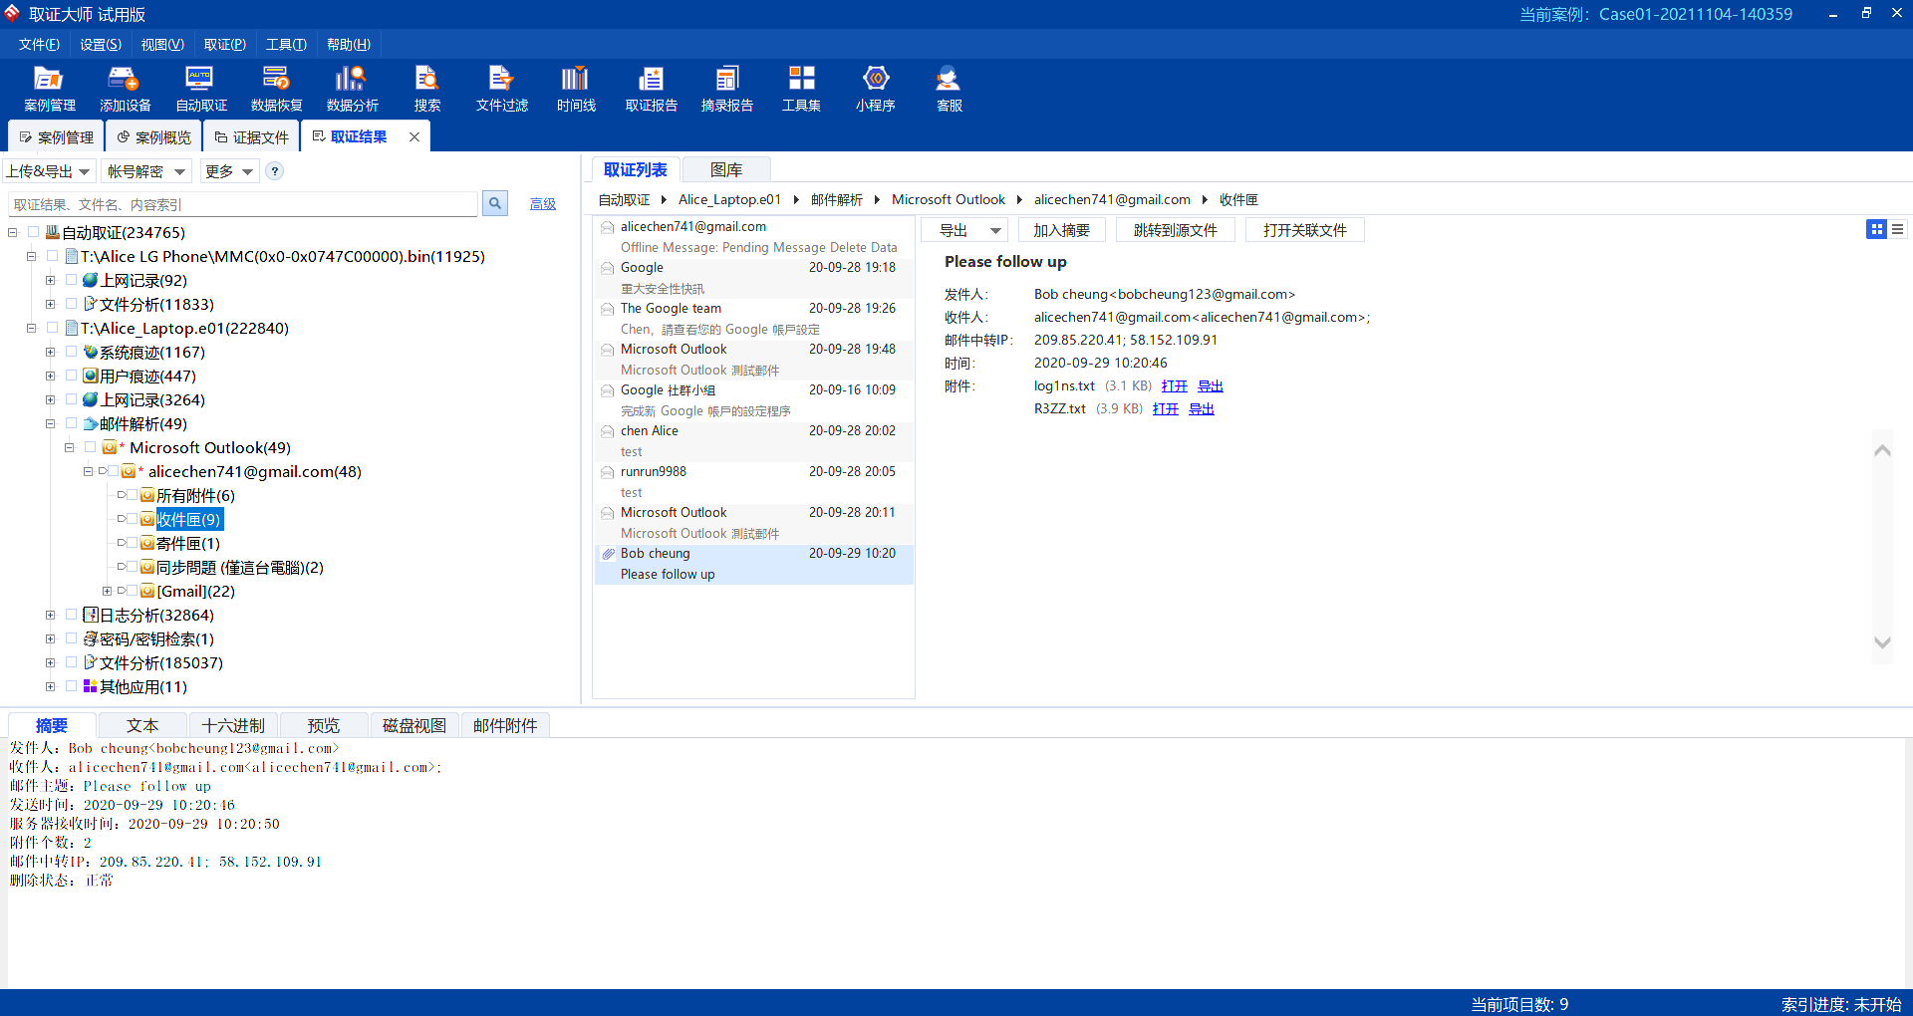This screenshot has width=1913, height=1016.
Task: Open the log1ns.txt attachment via 打开
Action: 1174,385
